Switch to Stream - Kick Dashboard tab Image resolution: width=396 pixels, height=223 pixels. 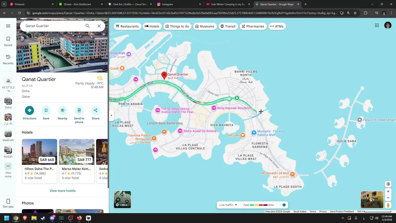tap(81, 4)
